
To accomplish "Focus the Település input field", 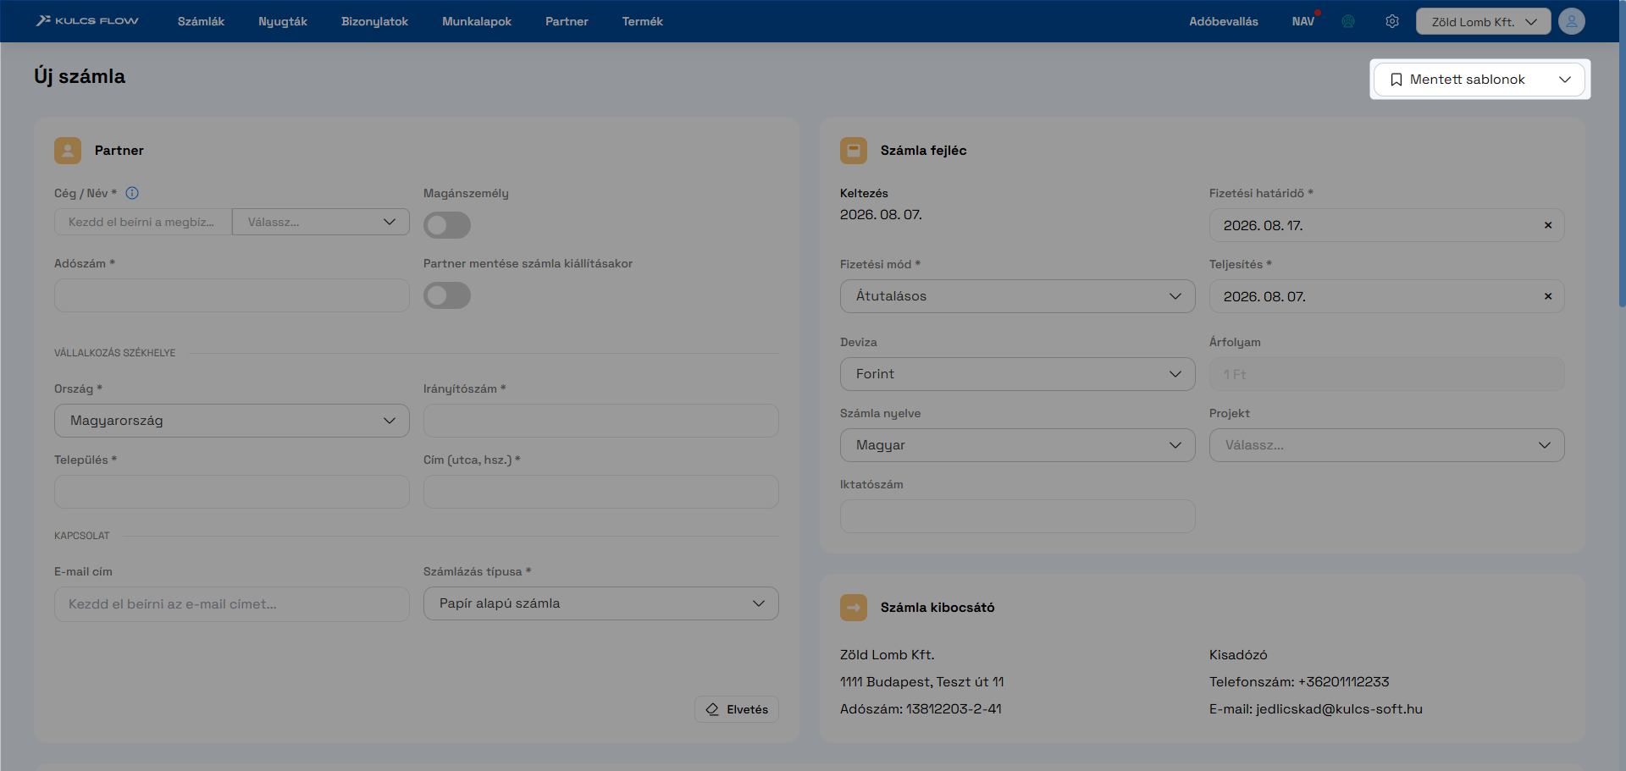I will 232,492.
